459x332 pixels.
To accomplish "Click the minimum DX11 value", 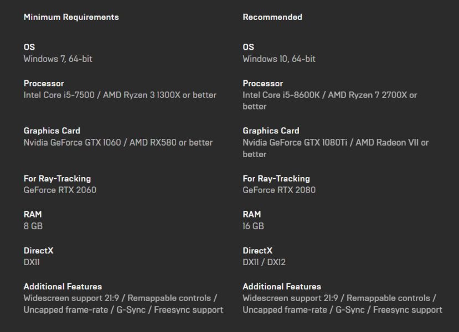I will click(x=32, y=262).
